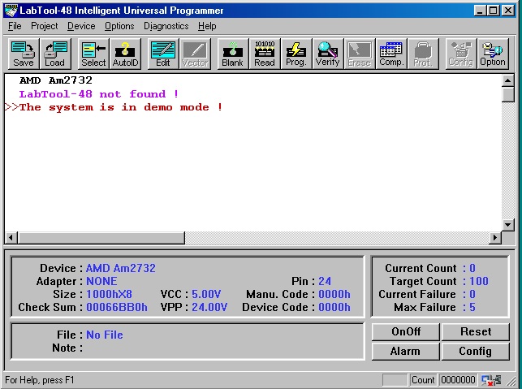Click the greyed Config toolbar icon
The image size is (522, 389).
click(x=461, y=54)
